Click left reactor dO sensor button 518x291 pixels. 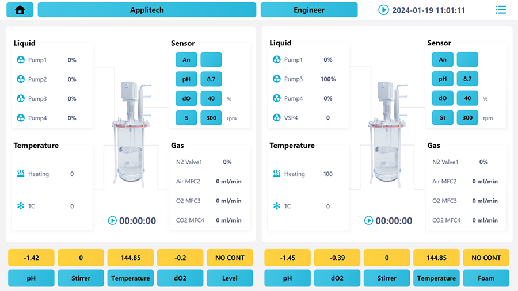point(186,98)
